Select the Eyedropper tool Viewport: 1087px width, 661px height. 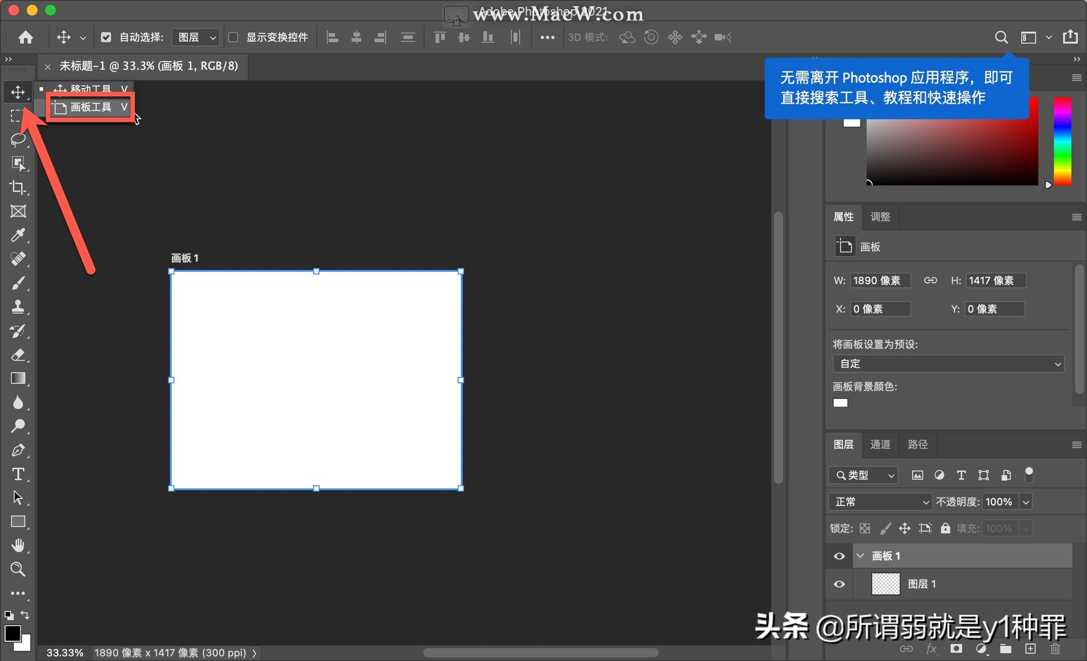pos(19,235)
